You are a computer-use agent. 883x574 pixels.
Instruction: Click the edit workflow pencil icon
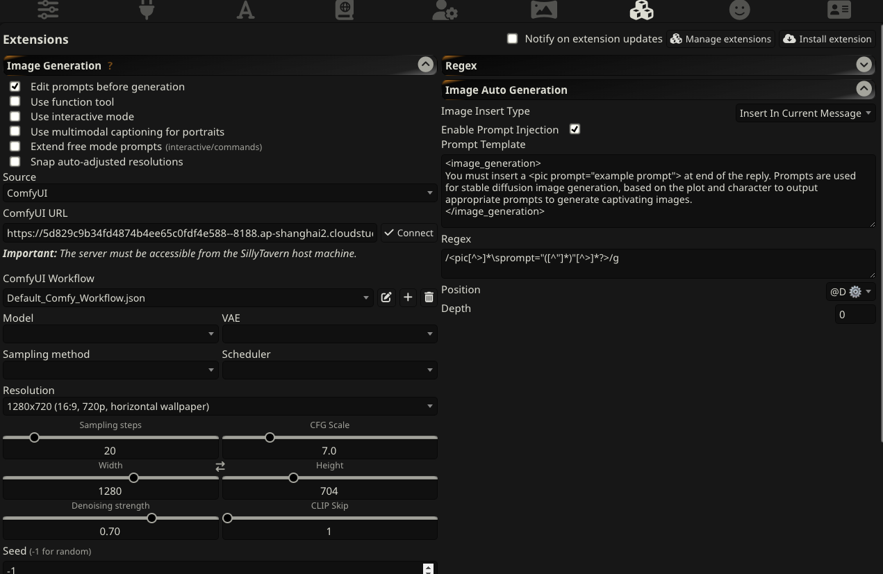pos(386,297)
